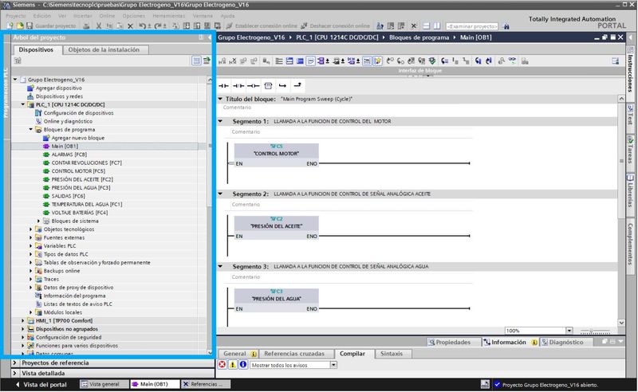Click the open branch arrow icon
Viewport: 638px width, 392px height.
coord(283,86)
